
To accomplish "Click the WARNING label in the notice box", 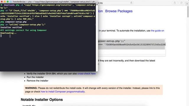I will 31,88.
